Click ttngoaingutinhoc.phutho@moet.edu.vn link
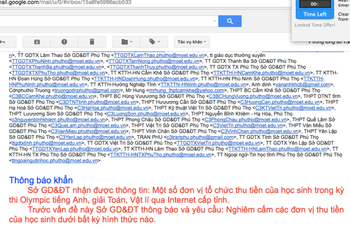Screen dimensions: 350x229 tap(55, 160)
